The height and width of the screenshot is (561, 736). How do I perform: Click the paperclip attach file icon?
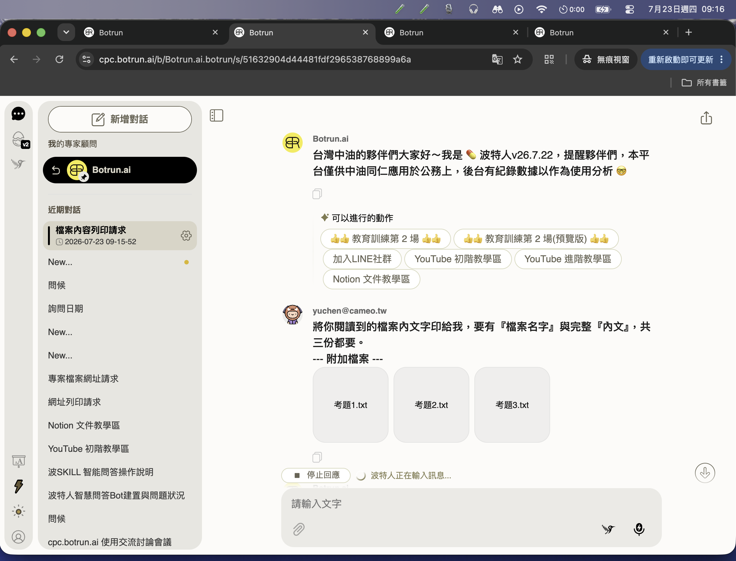tap(299, 529)
